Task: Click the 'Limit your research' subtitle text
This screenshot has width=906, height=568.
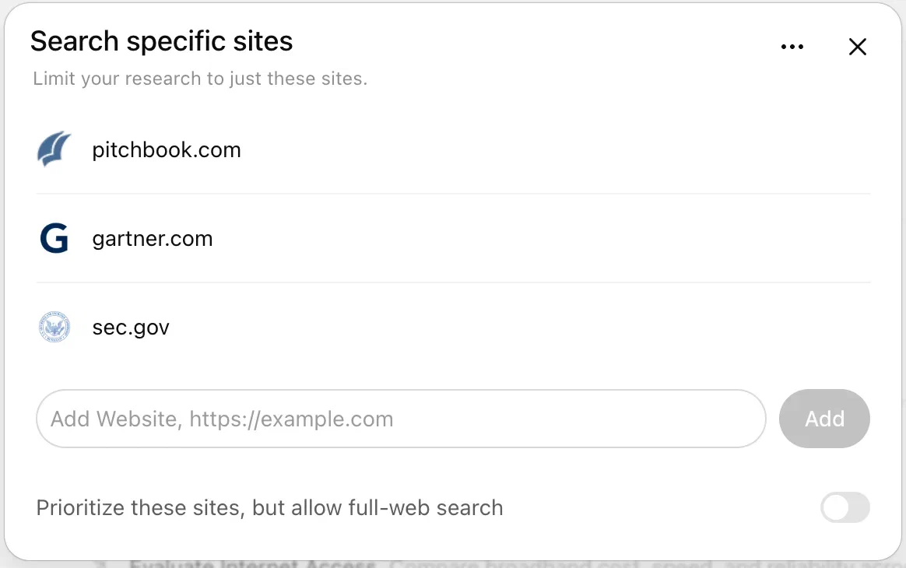Action: click(200, 79)
